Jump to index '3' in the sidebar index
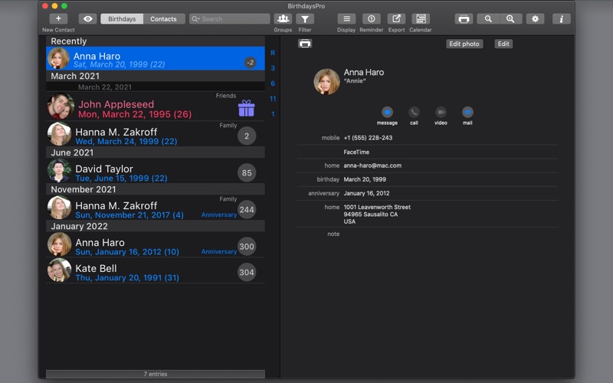 tap(273, 68)
